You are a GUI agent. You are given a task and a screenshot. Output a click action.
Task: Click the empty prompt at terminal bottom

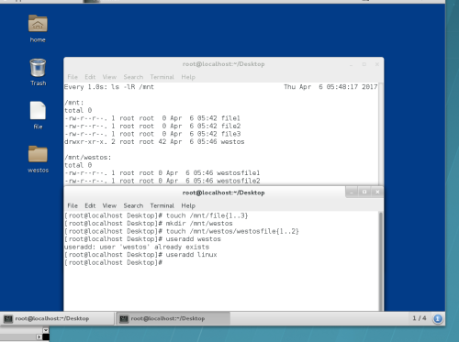pos(113,262)
